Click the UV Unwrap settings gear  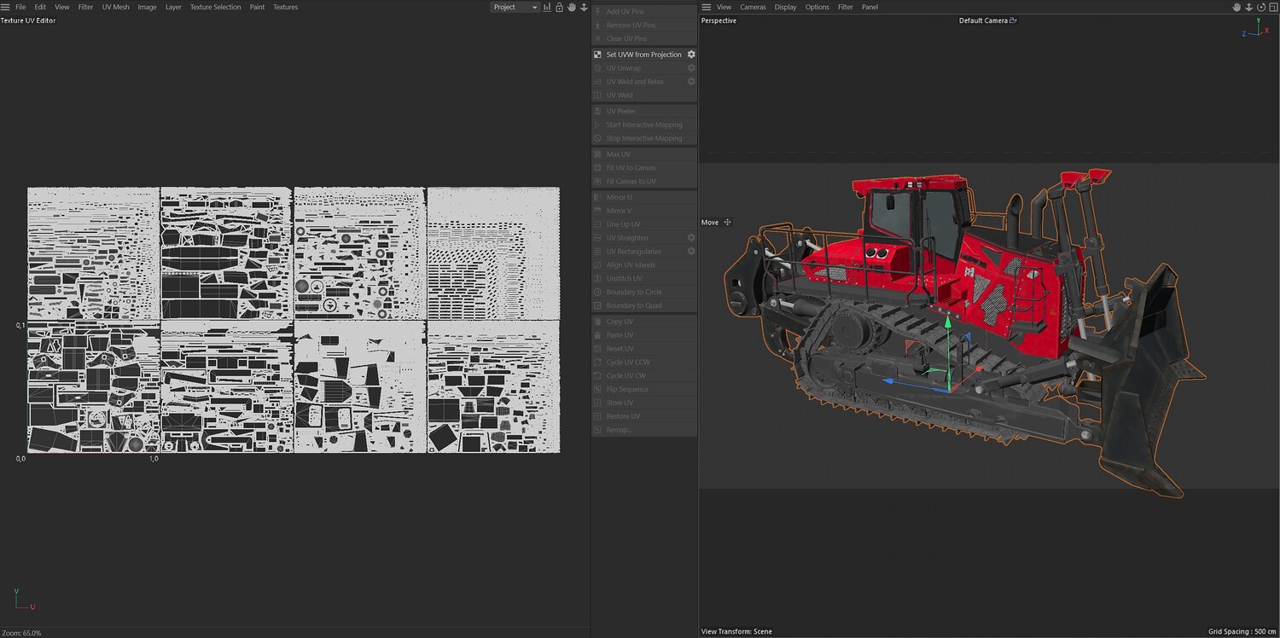[691, 68]
